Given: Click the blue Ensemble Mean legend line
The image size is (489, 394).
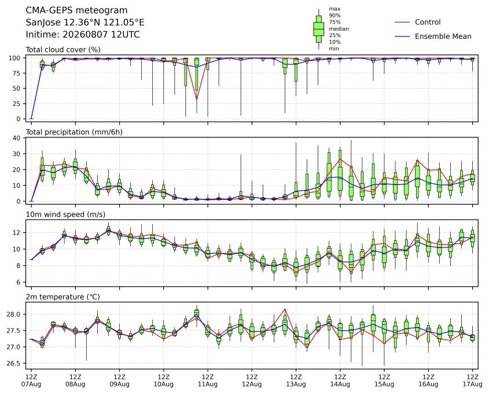Looking at the screenshot, I should 402,37.
